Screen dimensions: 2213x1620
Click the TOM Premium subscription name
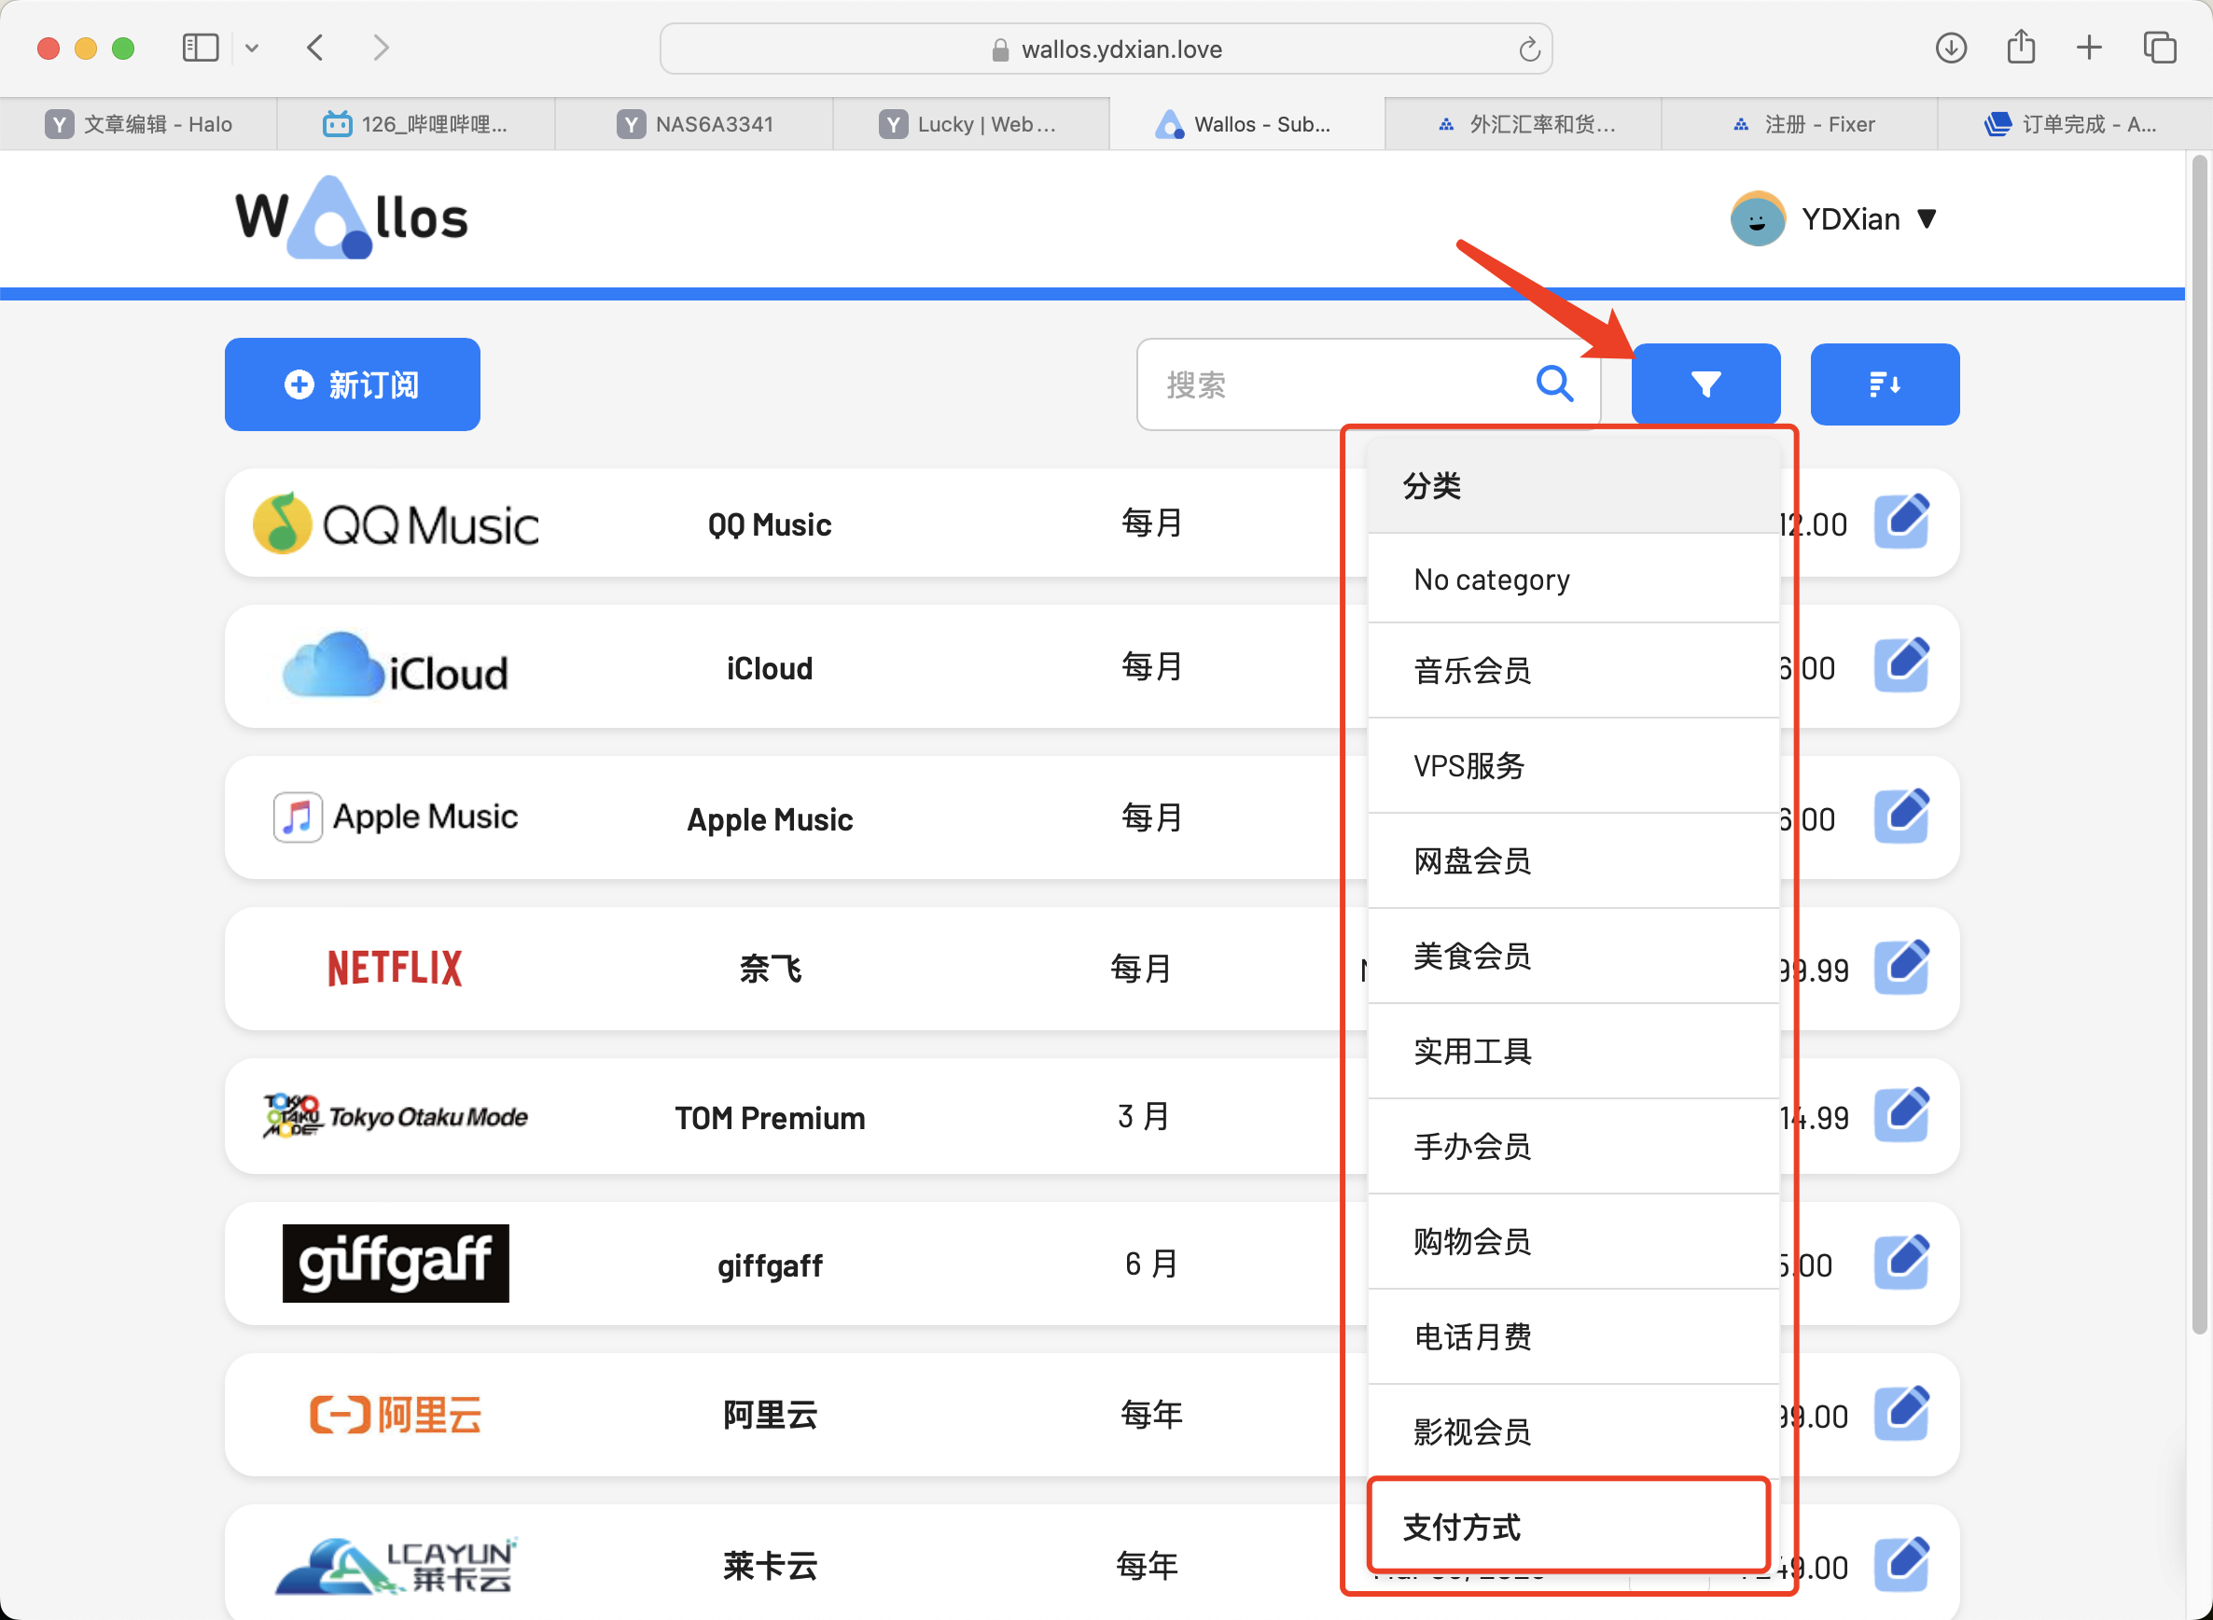point(770,1118)
